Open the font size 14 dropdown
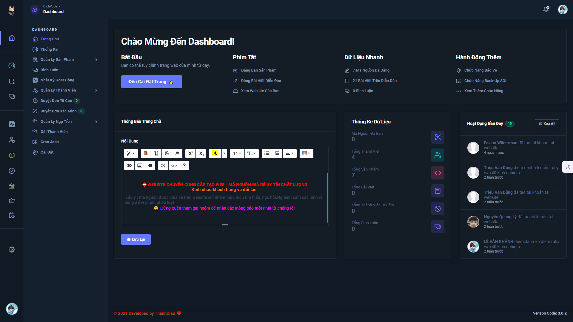 pos(237,154)
